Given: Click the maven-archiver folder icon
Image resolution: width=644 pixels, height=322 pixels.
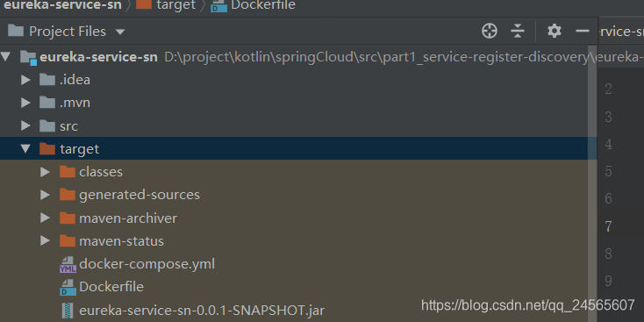Looking at the screenshot, I should point(68,218).
